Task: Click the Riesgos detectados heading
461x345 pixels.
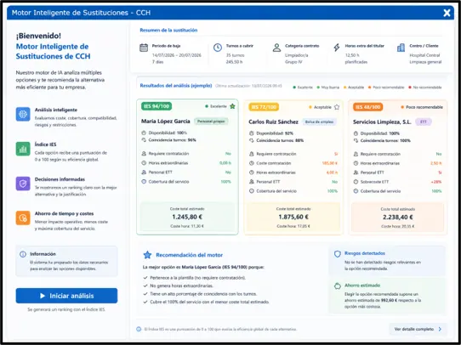Action: (x=365, y=253)
